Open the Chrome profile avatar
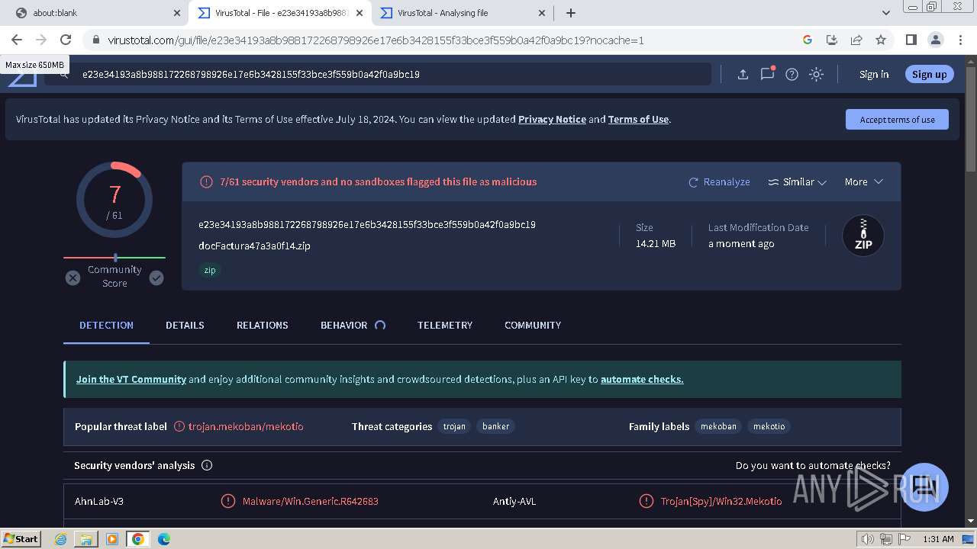The width and height of the screenshot is (977, 549). tap(935, 40)
